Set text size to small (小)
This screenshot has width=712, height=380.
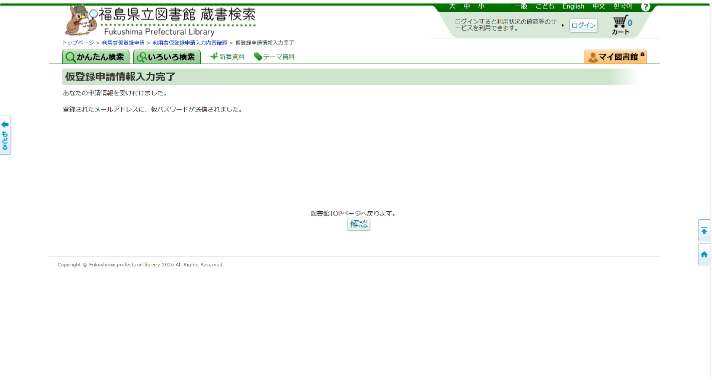481,6
